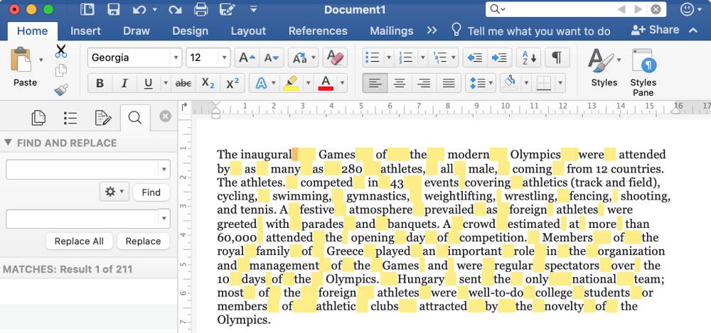Click the Paste clipboard icon
Viewport: 711px width, 333px height.
pos(21,60)
